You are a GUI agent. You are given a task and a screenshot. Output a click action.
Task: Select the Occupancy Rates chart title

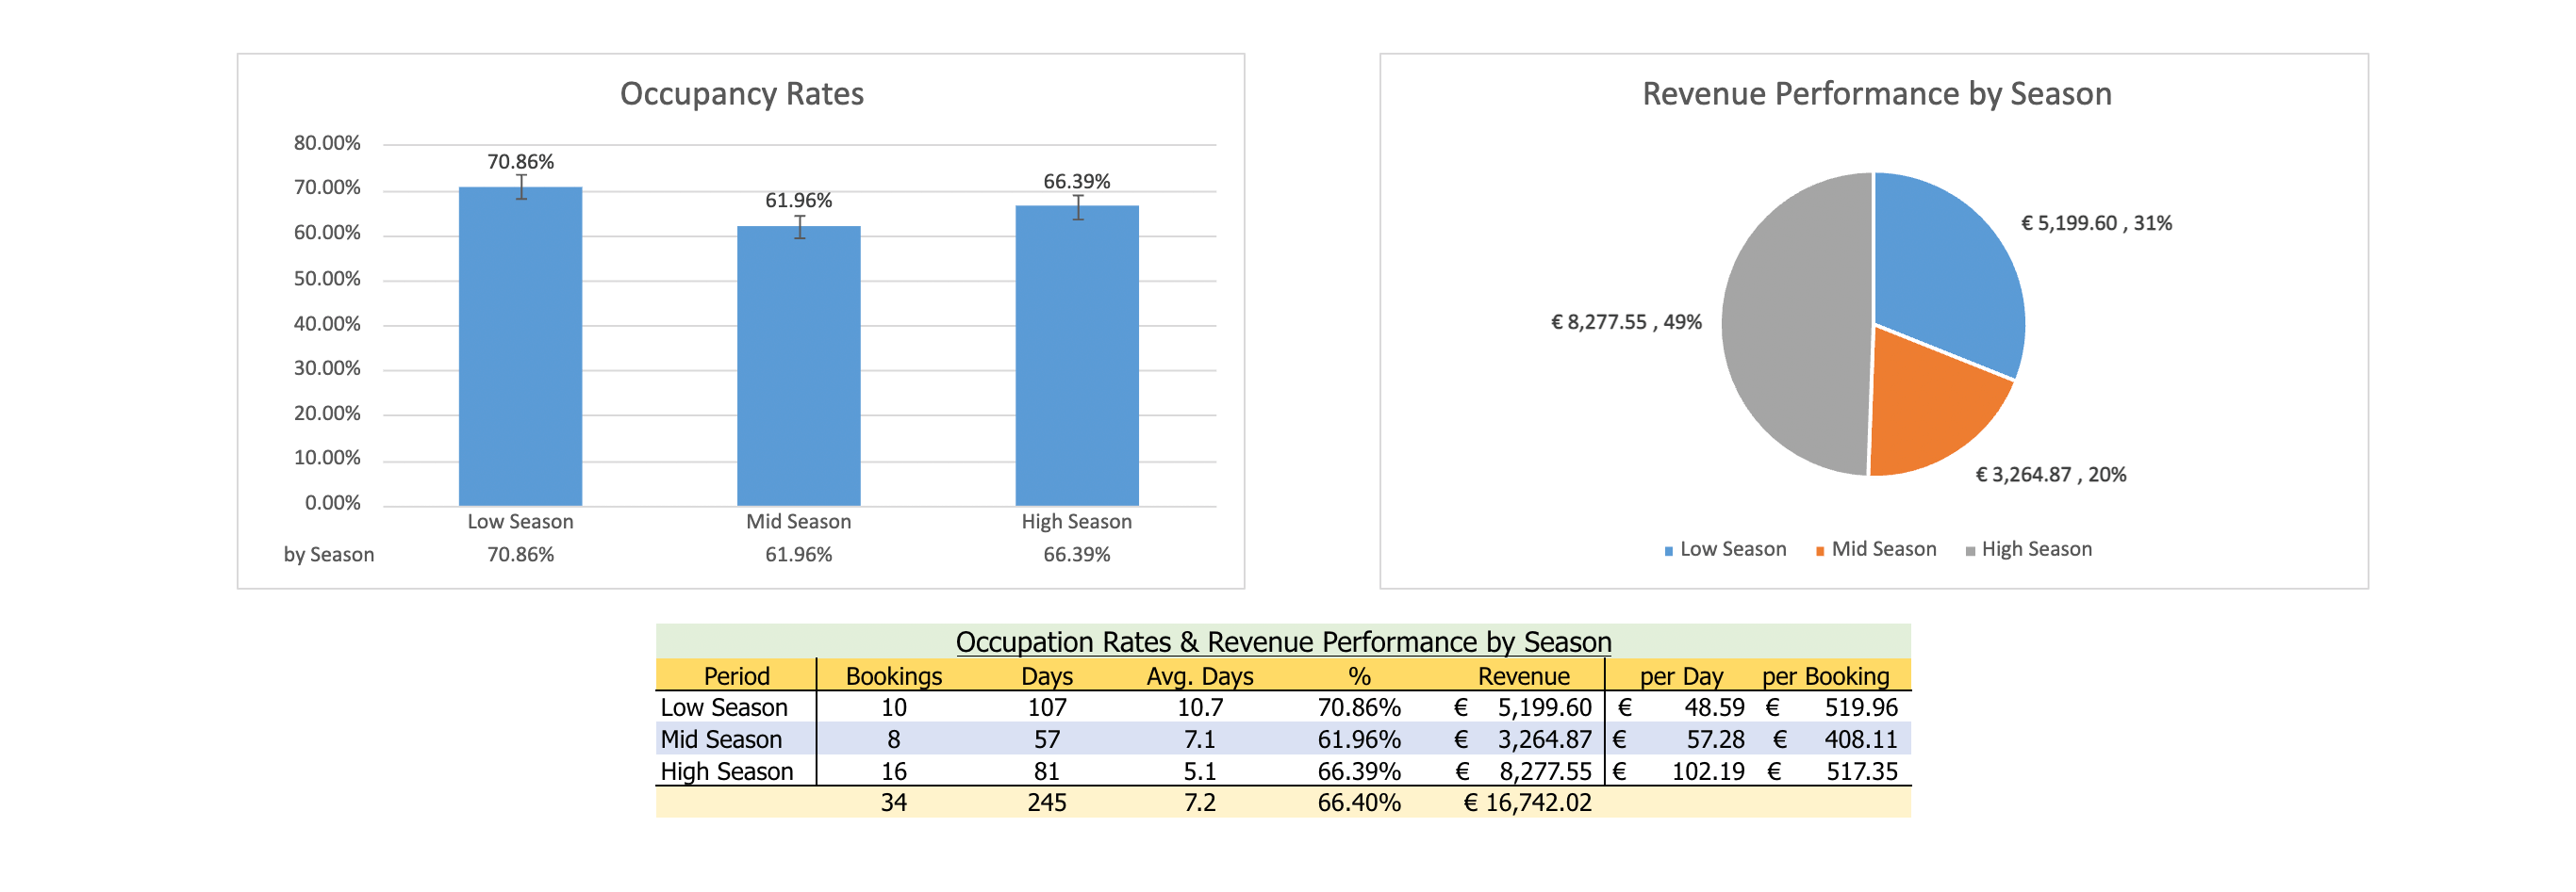tap(741, 94)
